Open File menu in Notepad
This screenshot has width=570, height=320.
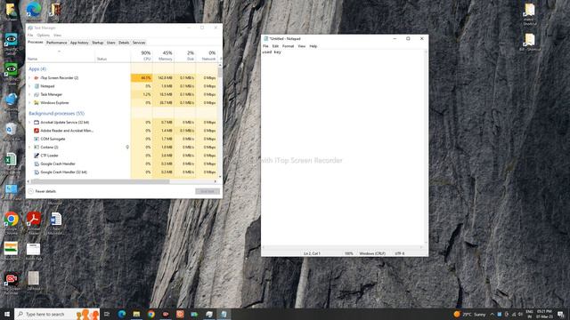(x=265, y=46)
